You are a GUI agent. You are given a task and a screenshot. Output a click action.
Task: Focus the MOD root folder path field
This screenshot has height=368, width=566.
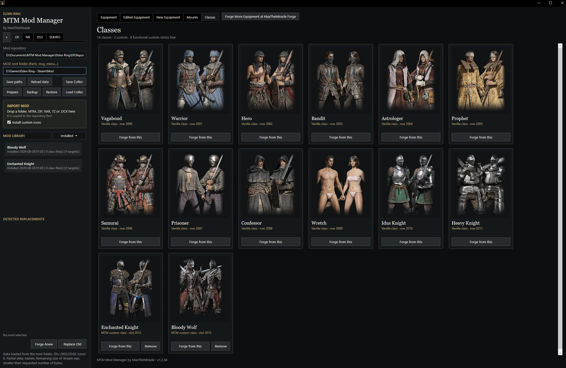tap(45, 71)
